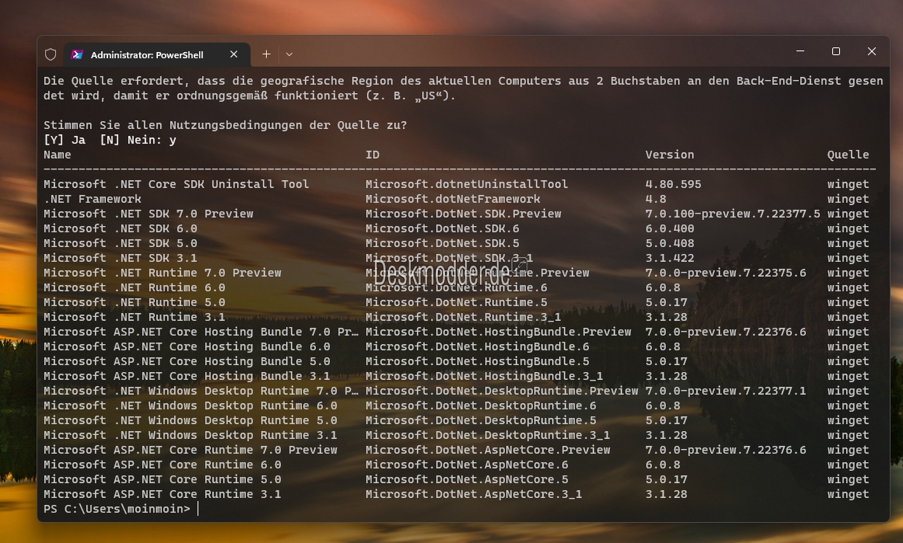Click the "Version" column header text
This screenshot has height=543, width=903.
[670, 155]
